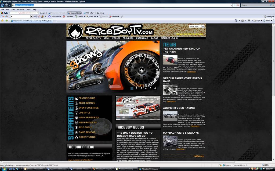Screen dimensions: 275x171
Task: Open the Recent Pages dropdown arrow
Action: (9, 5)
